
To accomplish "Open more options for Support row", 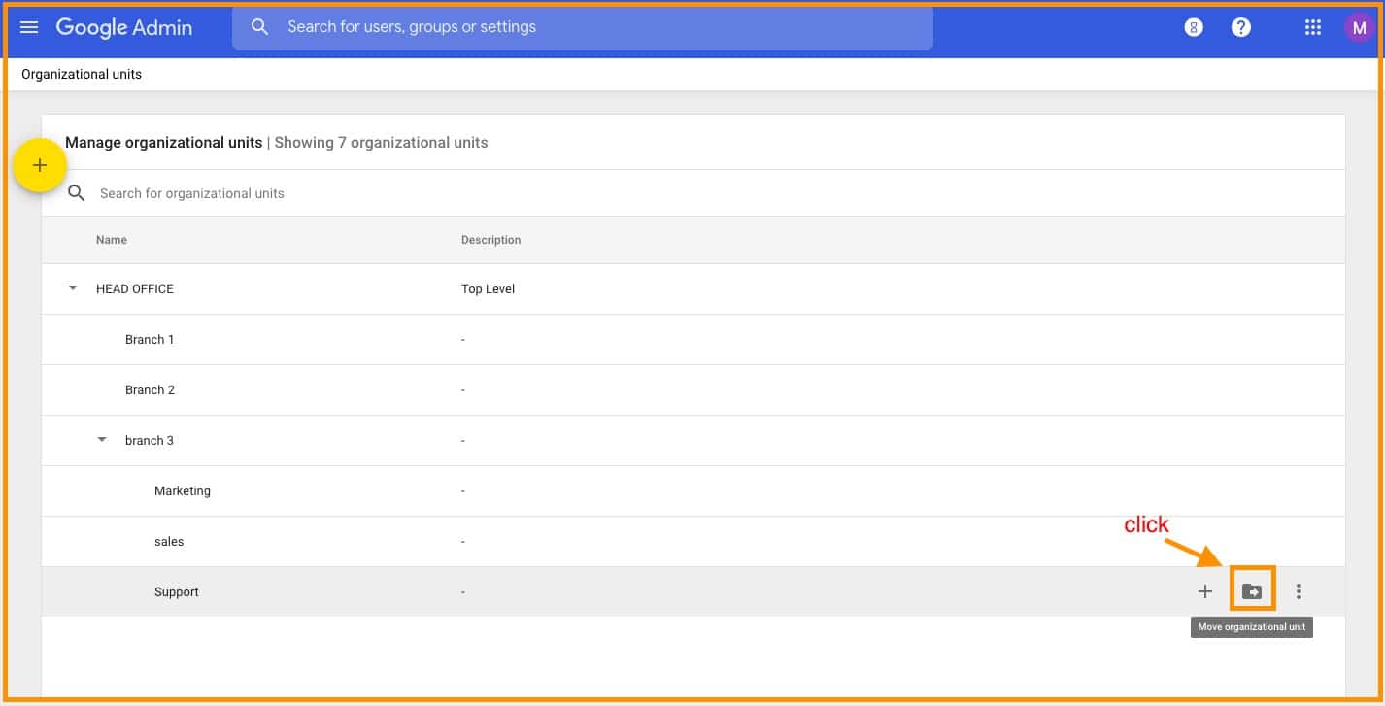I will [x=1299, y=591].
